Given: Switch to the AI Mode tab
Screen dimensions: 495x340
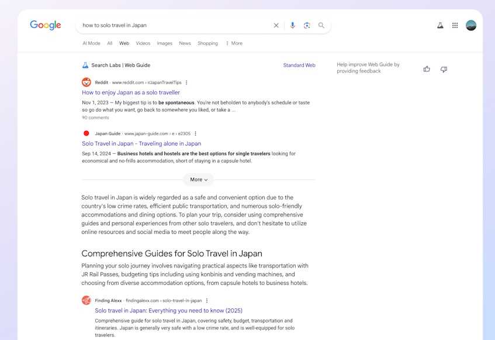Looking at the screenshot, I should (91, 43).
